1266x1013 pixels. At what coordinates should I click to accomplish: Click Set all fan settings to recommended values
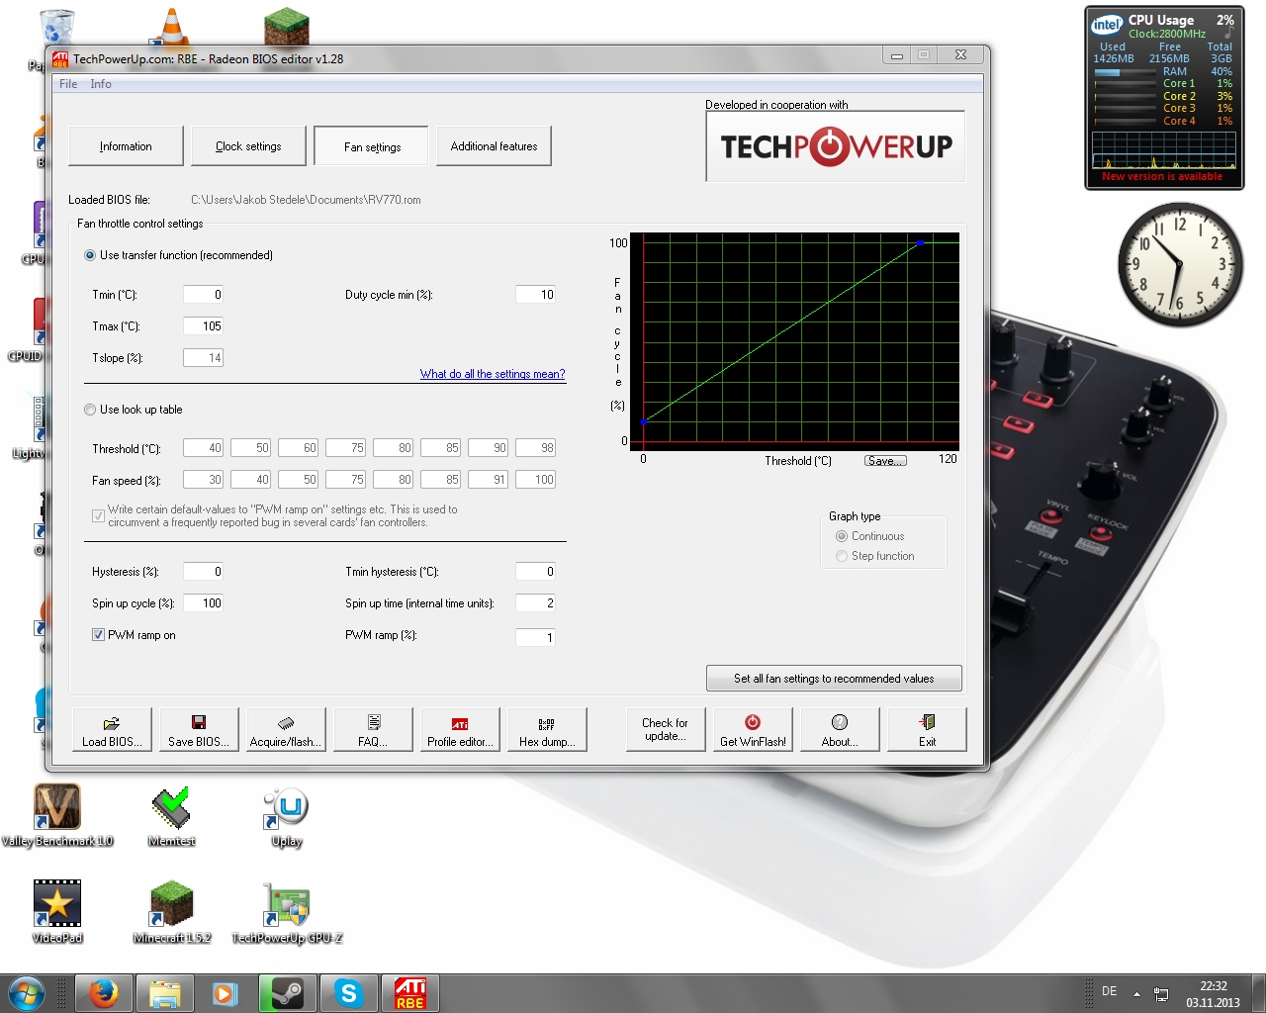tap(834, 679)
